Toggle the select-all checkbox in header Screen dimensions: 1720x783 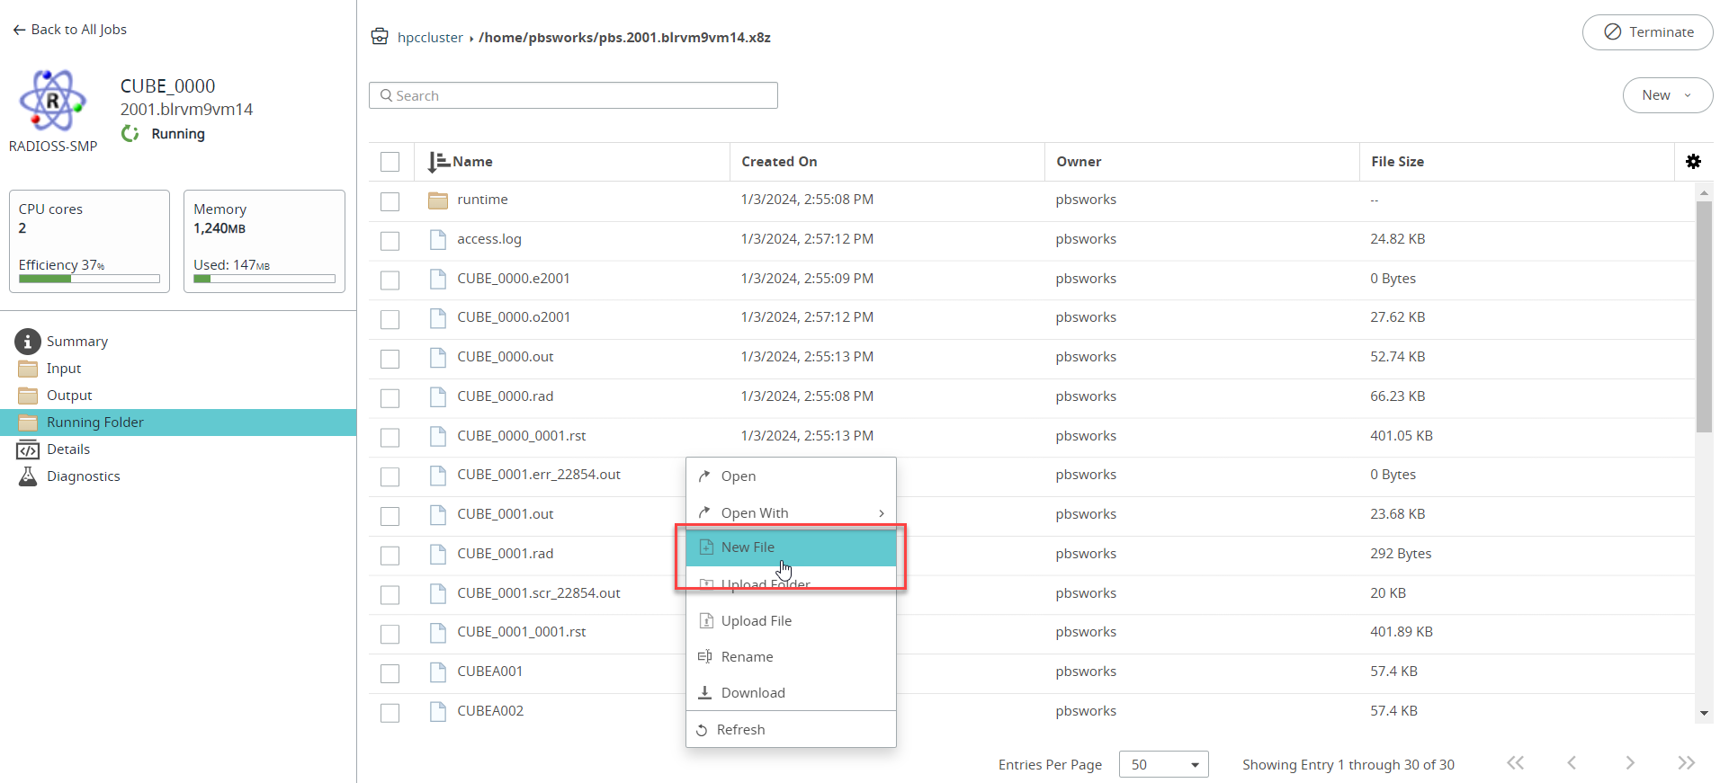(390, 162)
